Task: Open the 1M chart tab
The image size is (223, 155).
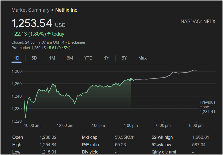Action: click(52, 58)
